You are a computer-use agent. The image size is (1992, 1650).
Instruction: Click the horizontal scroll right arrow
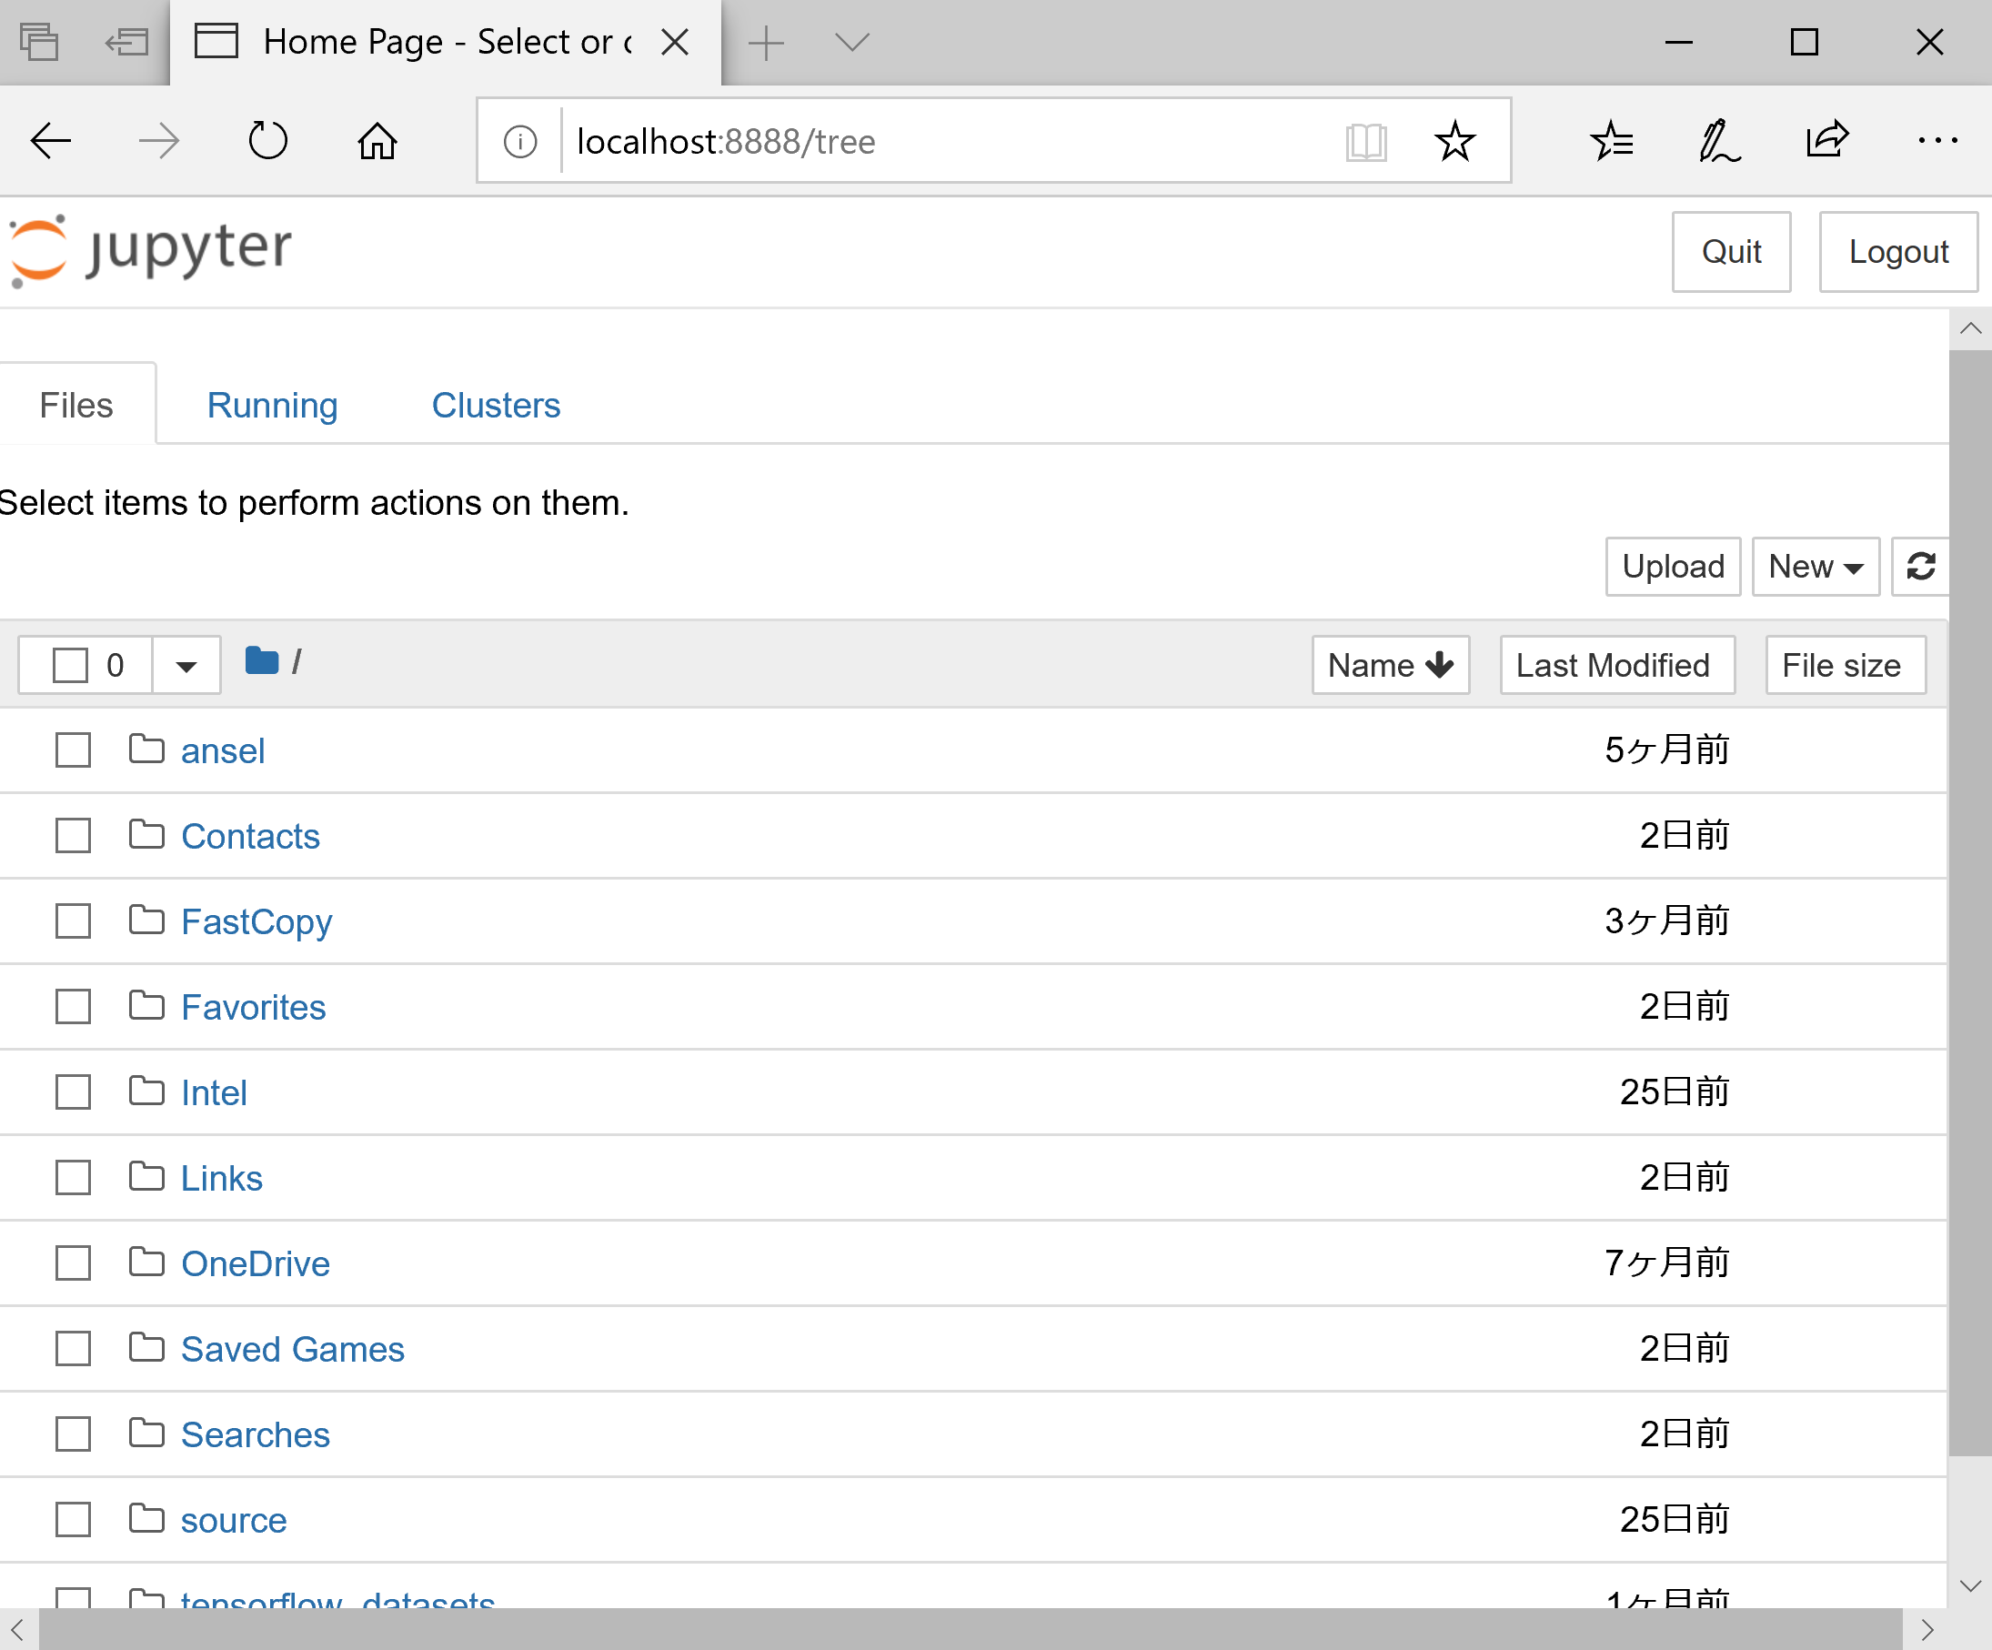(1927, 1629)
